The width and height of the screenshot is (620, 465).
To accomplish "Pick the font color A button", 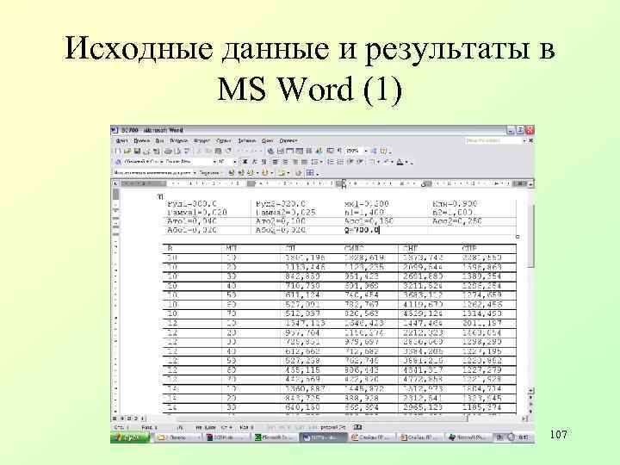I will (400, 162).
